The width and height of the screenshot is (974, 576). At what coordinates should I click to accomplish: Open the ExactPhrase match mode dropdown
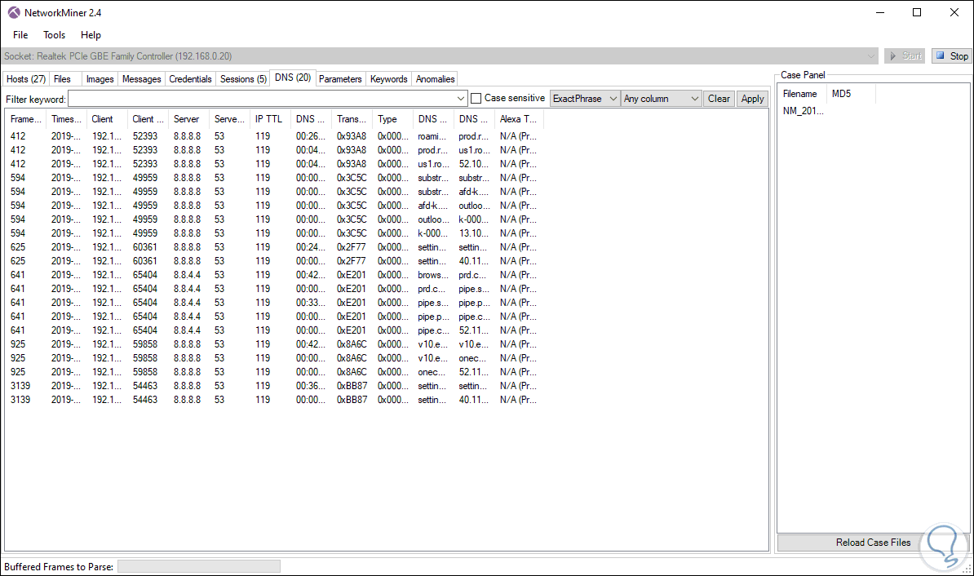[x=585, y=98]
